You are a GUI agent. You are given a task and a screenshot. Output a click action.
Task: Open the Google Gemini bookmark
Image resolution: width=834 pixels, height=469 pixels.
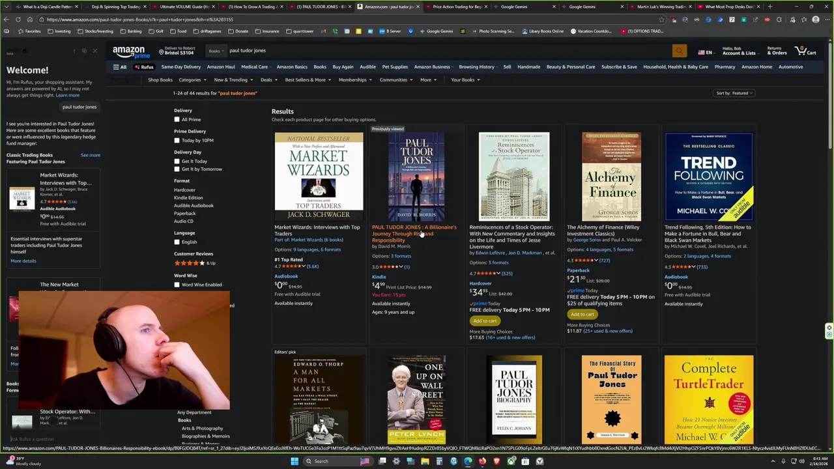pyautogui.click(x=436, y=31)
